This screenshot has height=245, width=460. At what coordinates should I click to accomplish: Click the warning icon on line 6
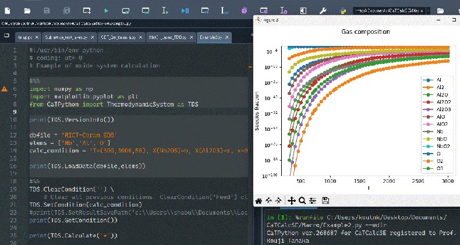[4, 89]
